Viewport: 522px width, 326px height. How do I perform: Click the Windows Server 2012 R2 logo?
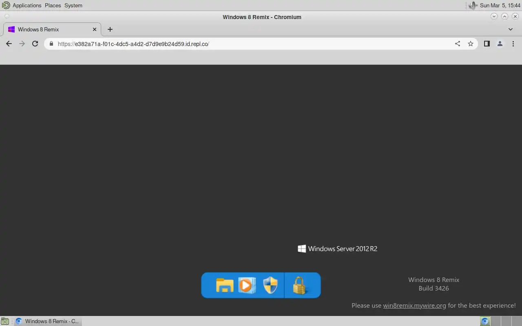pos(338,249)
